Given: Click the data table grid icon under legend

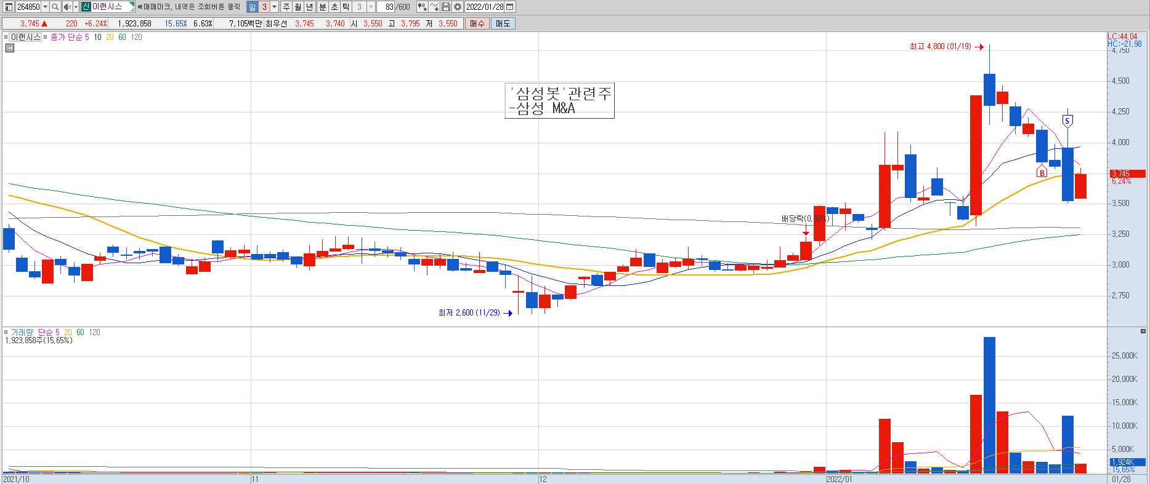Looking at the screenshot, I should [9, 47].
